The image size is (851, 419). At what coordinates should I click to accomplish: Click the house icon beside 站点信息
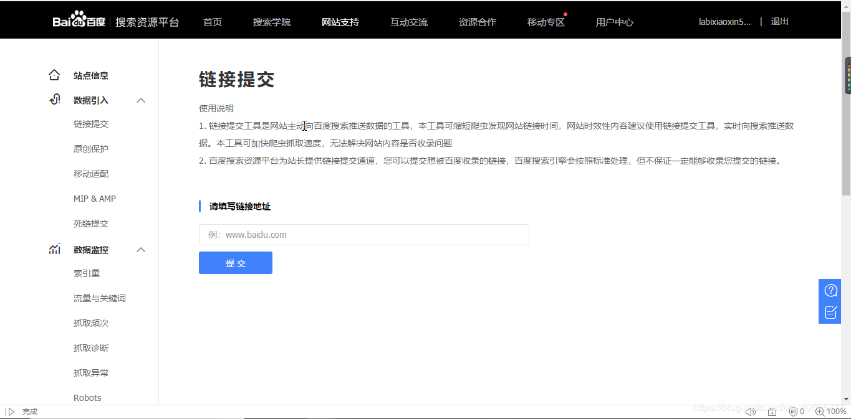pos(54,75)
